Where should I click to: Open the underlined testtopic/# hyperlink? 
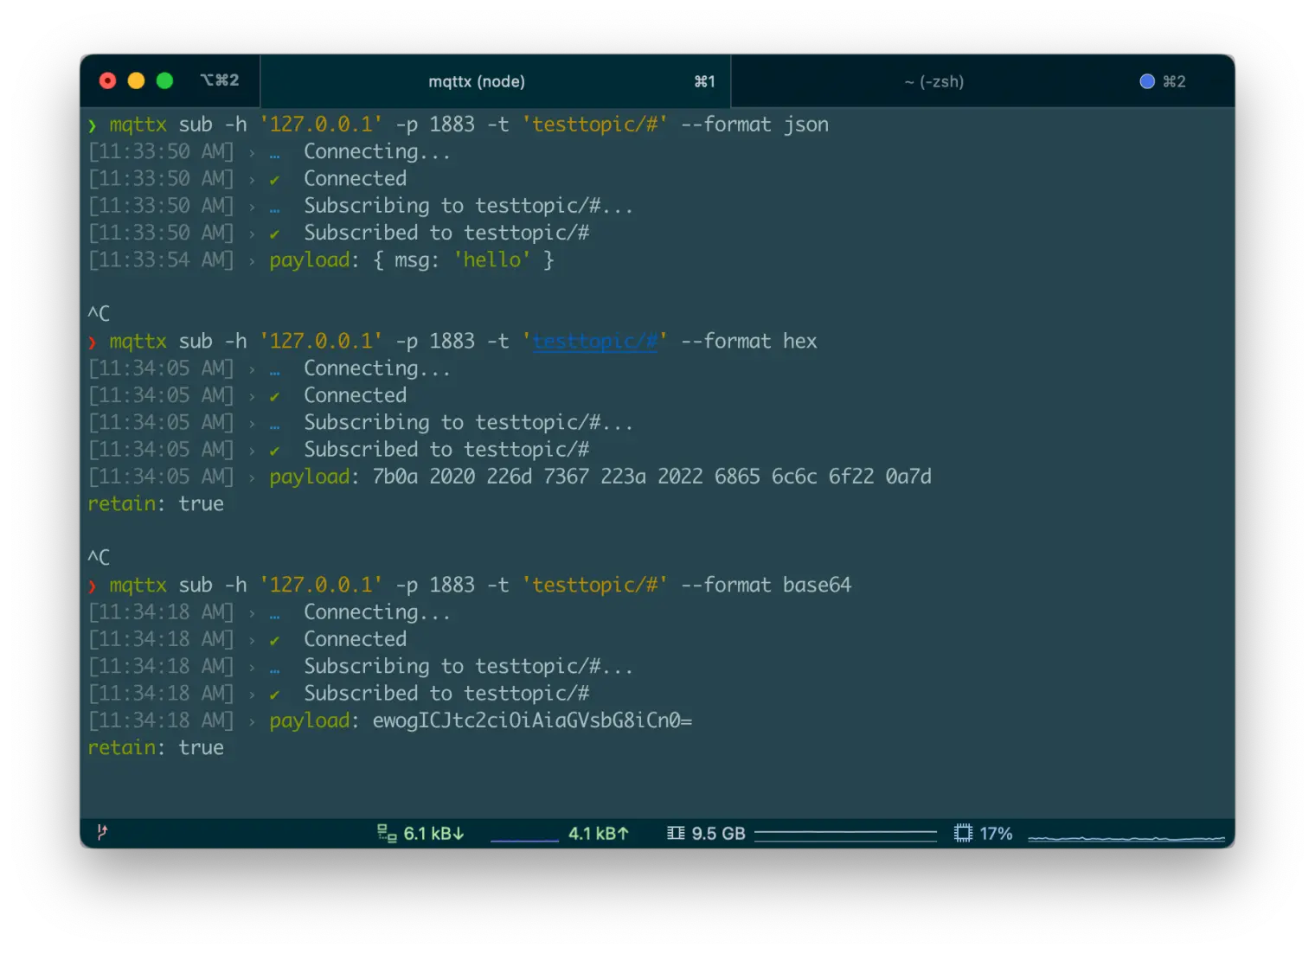click(594, 341)
